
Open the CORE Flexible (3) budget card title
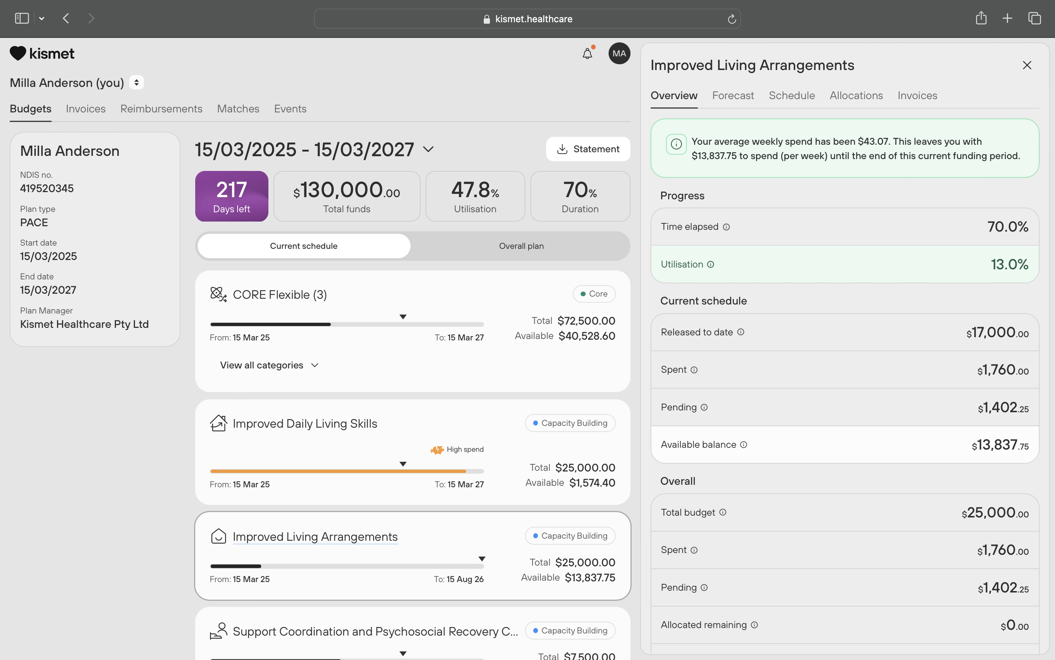[x=280, y=295]
